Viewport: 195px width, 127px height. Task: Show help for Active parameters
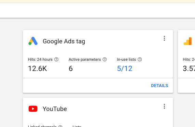(x=105, y=59)
